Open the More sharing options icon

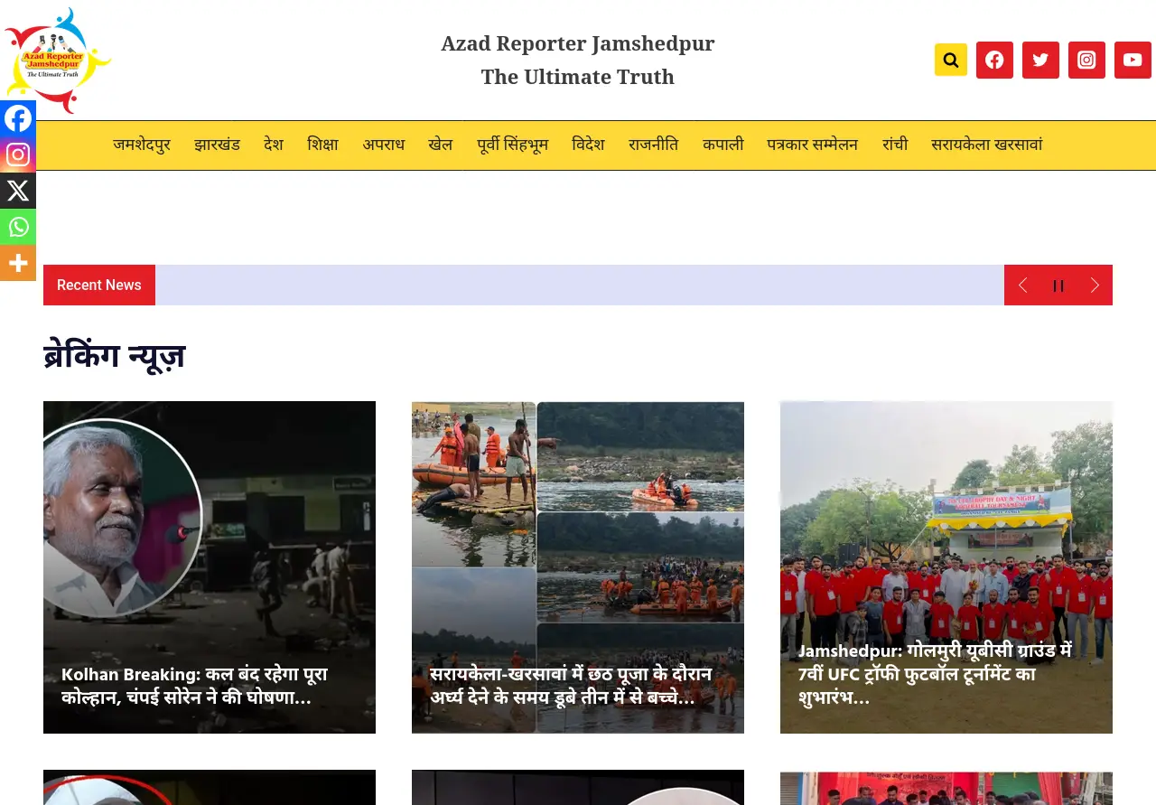(18, 263)
